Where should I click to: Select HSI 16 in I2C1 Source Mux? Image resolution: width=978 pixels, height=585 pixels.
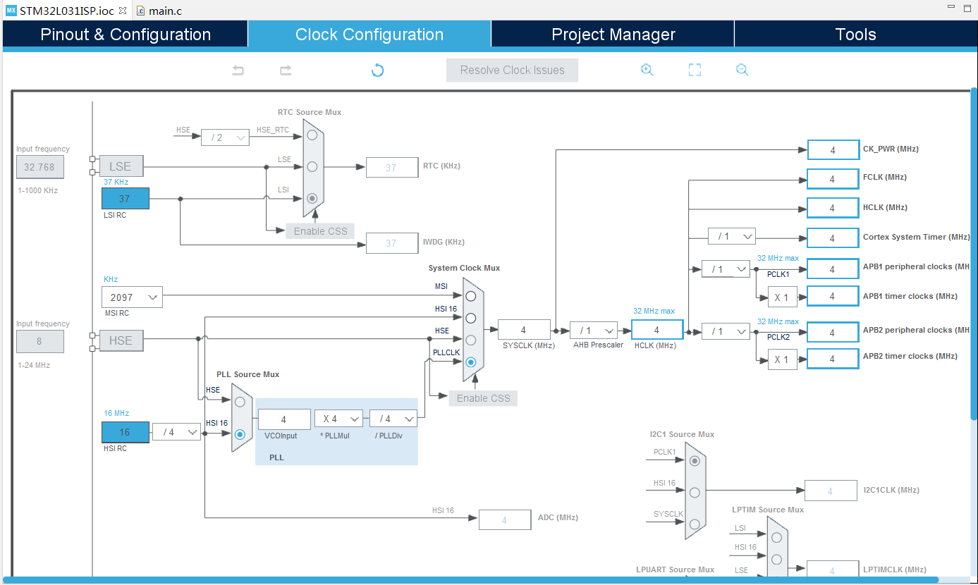tap(695, 492)
